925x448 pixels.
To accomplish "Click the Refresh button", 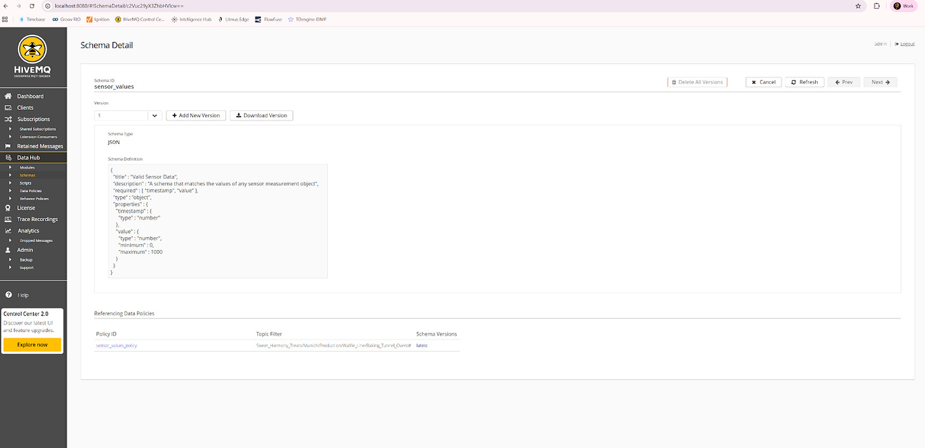I will click(x=804, y=82).
